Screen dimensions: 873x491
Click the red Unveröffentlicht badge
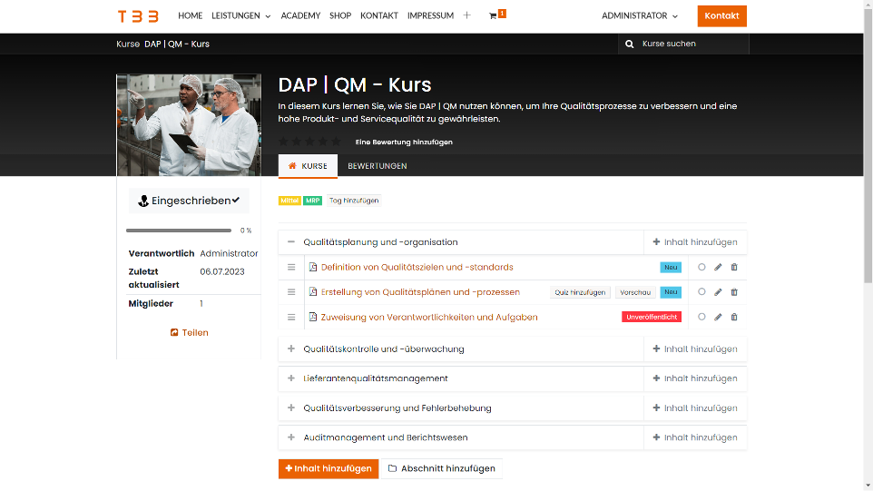click(x=652, y=318)
